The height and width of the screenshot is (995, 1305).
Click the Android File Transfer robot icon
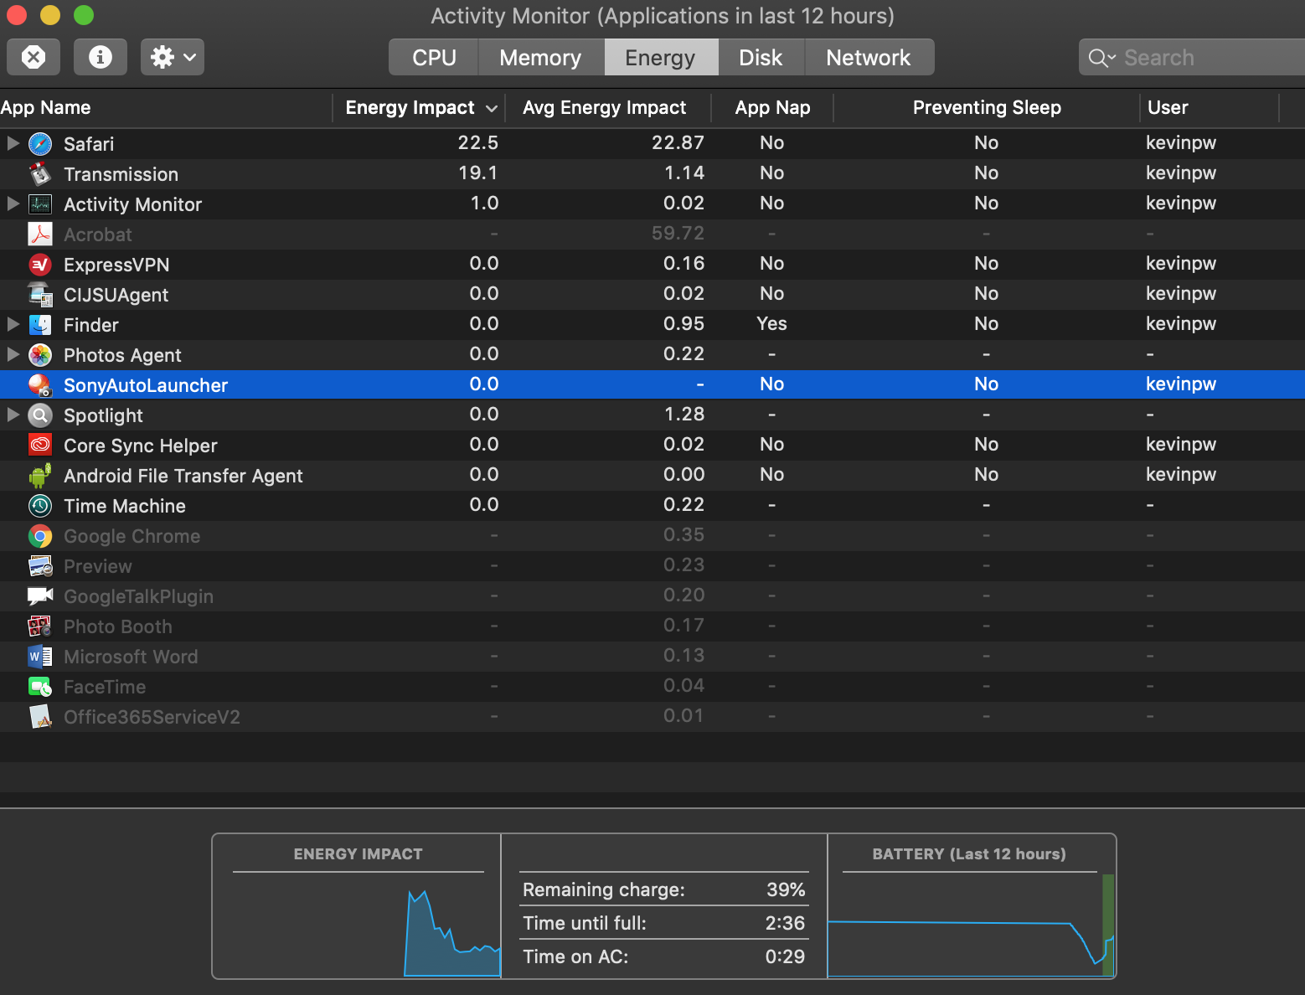[40, 476]
